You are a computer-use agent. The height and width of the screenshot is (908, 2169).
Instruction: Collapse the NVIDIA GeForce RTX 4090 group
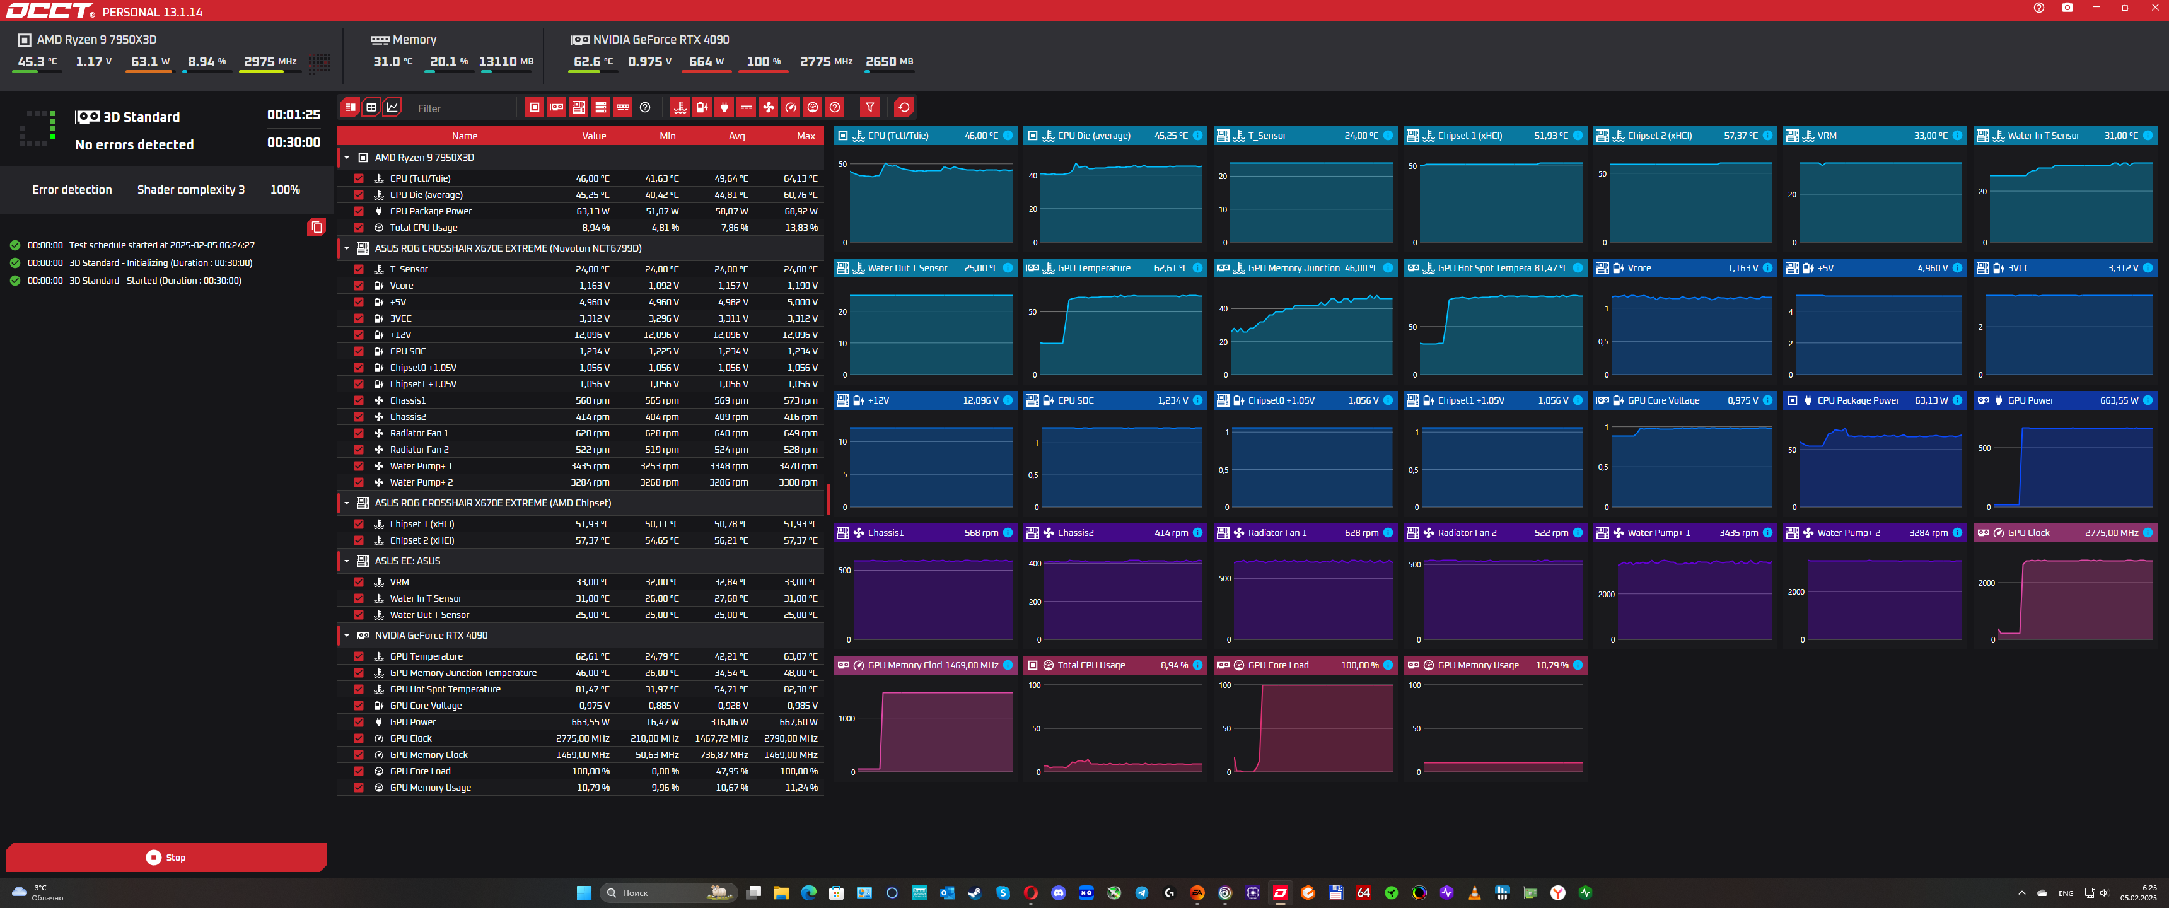pyautogui.click(x=346, y=635)
